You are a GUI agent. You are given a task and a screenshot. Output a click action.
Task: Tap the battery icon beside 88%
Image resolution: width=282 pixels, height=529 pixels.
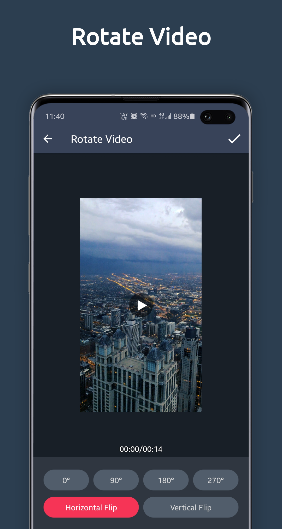click(x=192, y=116)
